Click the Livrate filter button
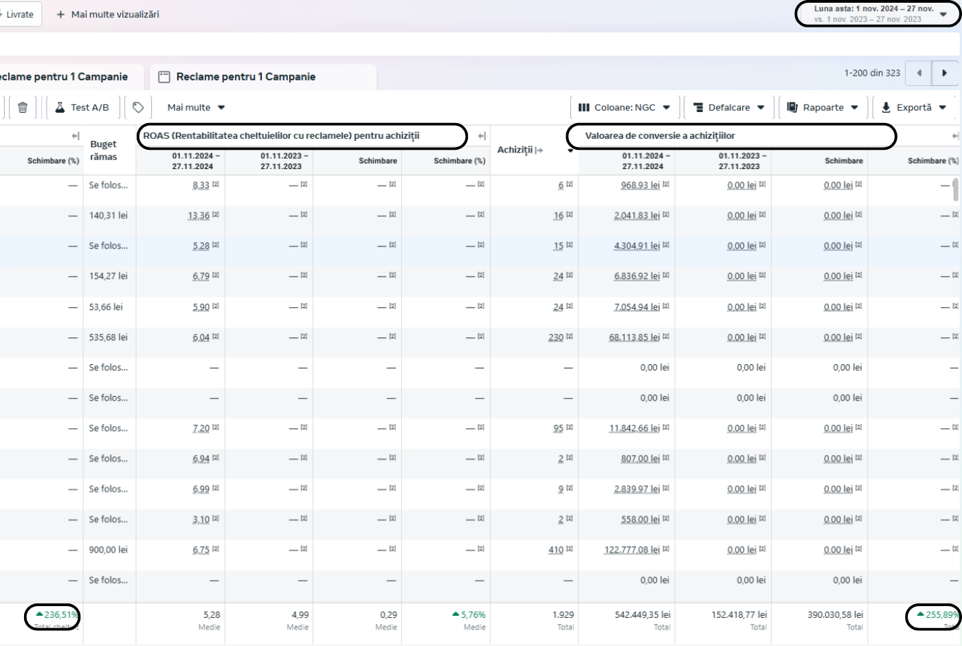Image resolution: width=962 pixels, height=646 pixels. point(19,14)
